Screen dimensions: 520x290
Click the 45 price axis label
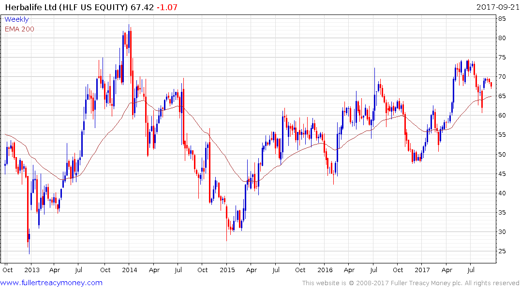click(502, 174)
